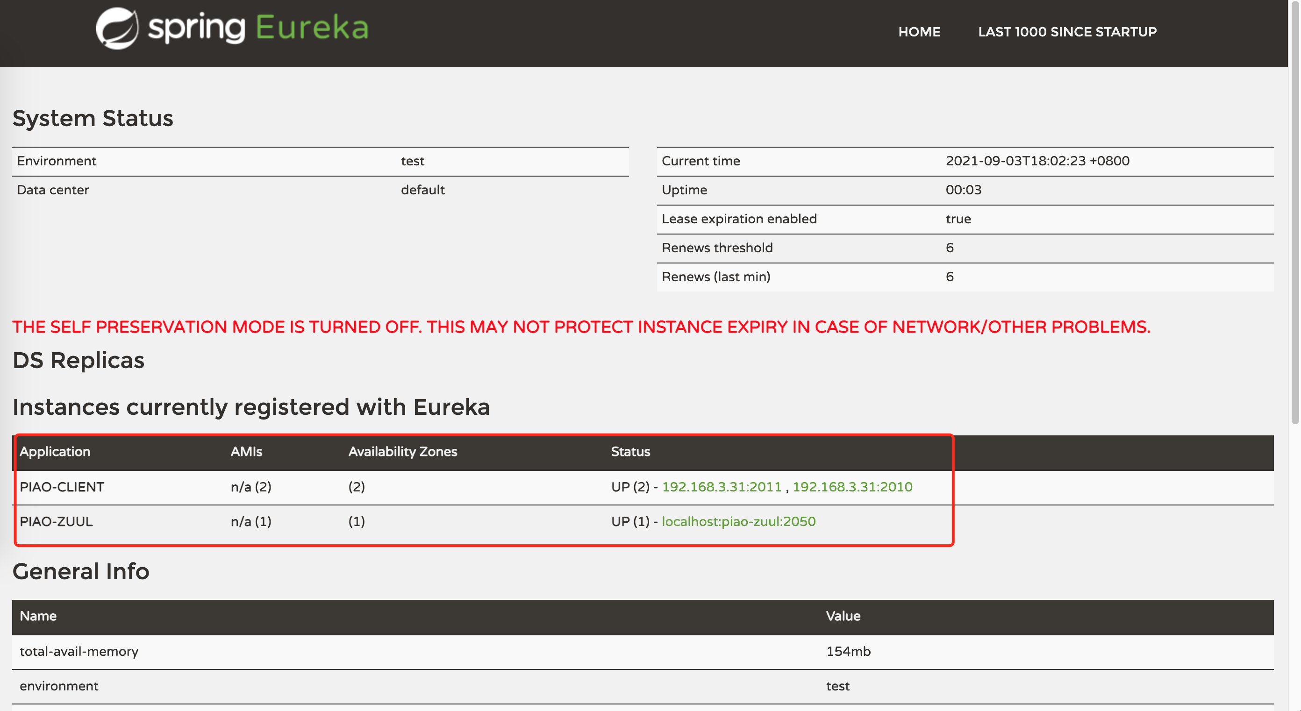Viewport: 1301px width, 711px height.
Task: Click the 'default' data center value
Action: [423, 190]
